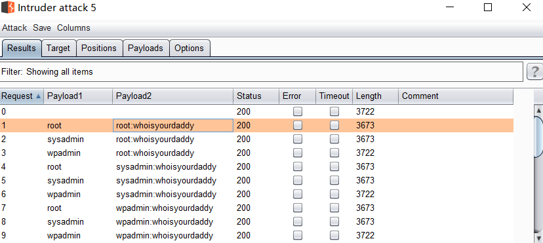The image size is (543, 243).
Task: Select 'wpadmin:whoisyourdaddy' in request 9 row
Action: [x=165, y=236]
